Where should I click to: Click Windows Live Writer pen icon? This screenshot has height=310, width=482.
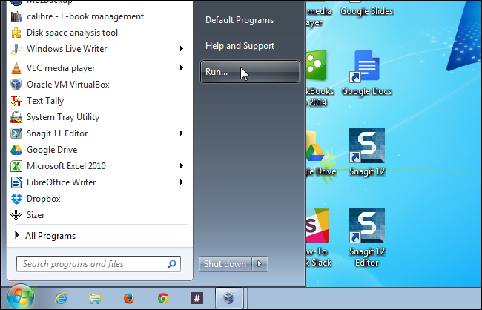pos(16,49)
